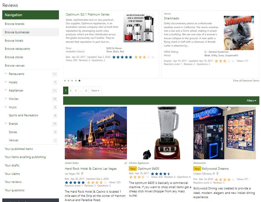Image resolution: width=261 pixels, height=202 pixels.
Task: Open the Hard Rock Hotel thumbnail image
Action: click(x=96, y=133)
